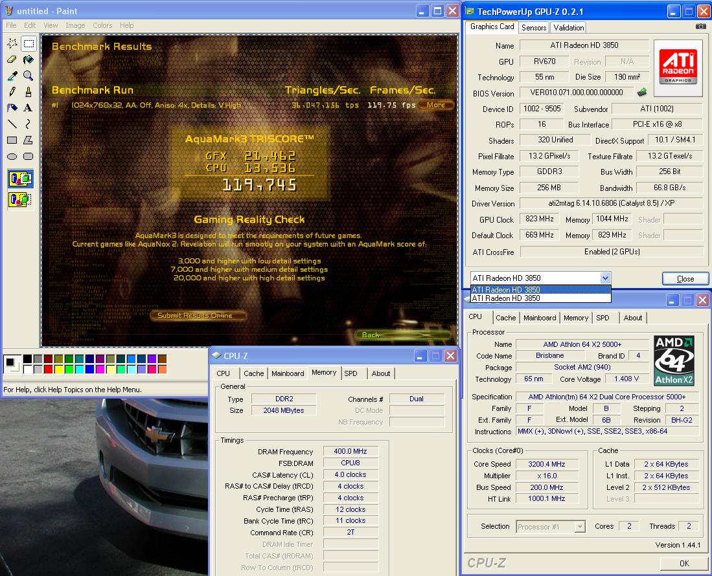This screenshot has width=712, height=576.
Task: Pick the cyan color swatch
Action: (x=79, y=369)
